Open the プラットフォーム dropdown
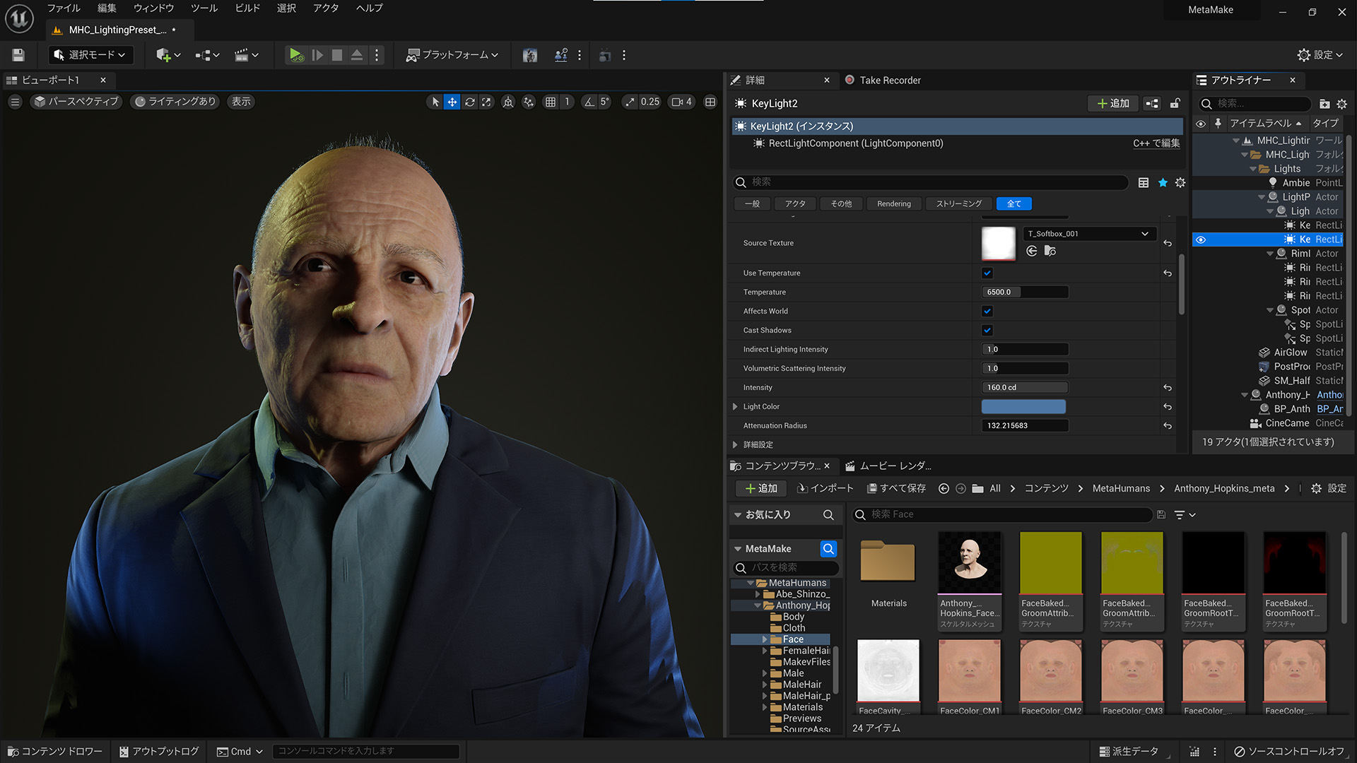This screenshot has width=1357, height=763. (x=452, y=55)
